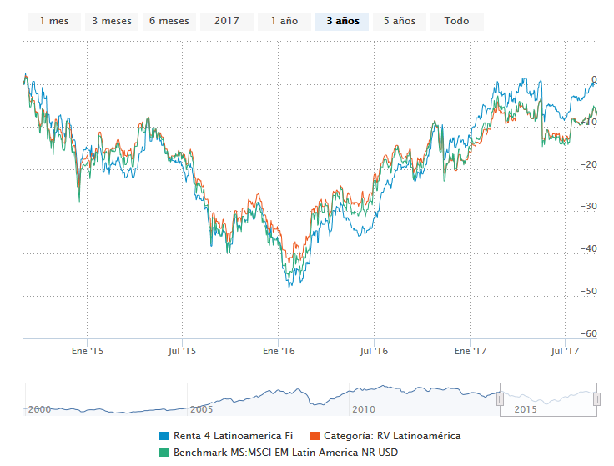This screenshot has height=466, width=614.
Task: Click the -50 y-axis value
Action: 588,292
